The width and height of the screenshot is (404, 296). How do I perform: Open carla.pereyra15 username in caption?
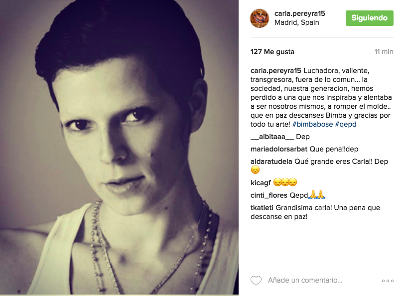[275, 71]
